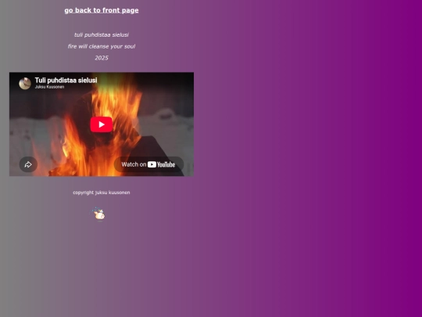Image resolution: width=422 pixels, height=317 pixels.
Task: Select the 'fire will cleanse your soul' text
Action: pos(102,46)
